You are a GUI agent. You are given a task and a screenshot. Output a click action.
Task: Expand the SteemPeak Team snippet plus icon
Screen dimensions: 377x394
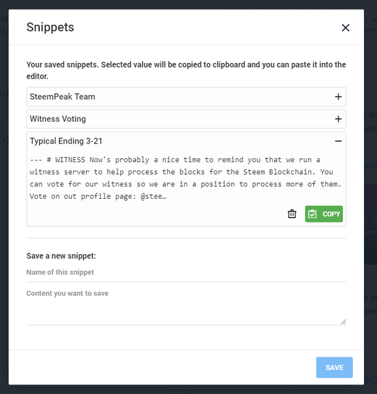point(338,96)
